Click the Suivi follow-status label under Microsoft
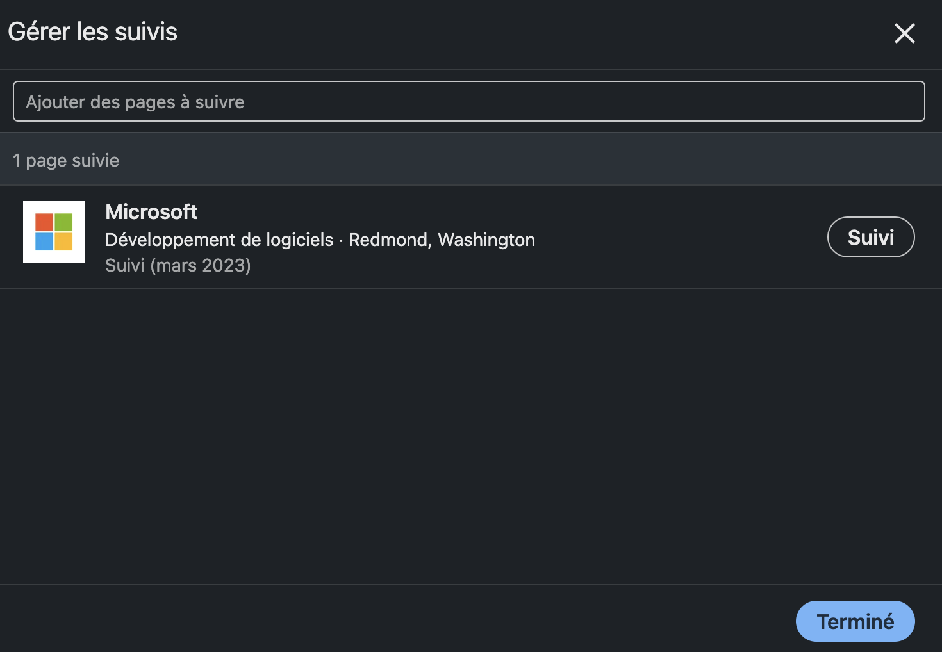The image size is (942, 652). click(x=125, y=265)
